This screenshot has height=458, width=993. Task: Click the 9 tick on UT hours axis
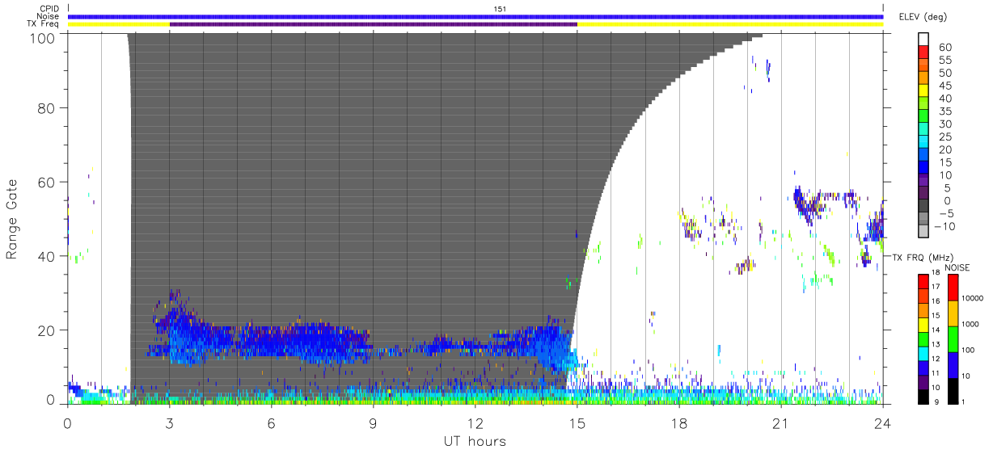click(374, 422)
